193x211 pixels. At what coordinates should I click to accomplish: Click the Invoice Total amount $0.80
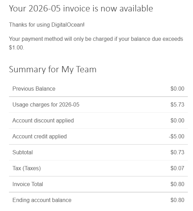click(177, 184)
